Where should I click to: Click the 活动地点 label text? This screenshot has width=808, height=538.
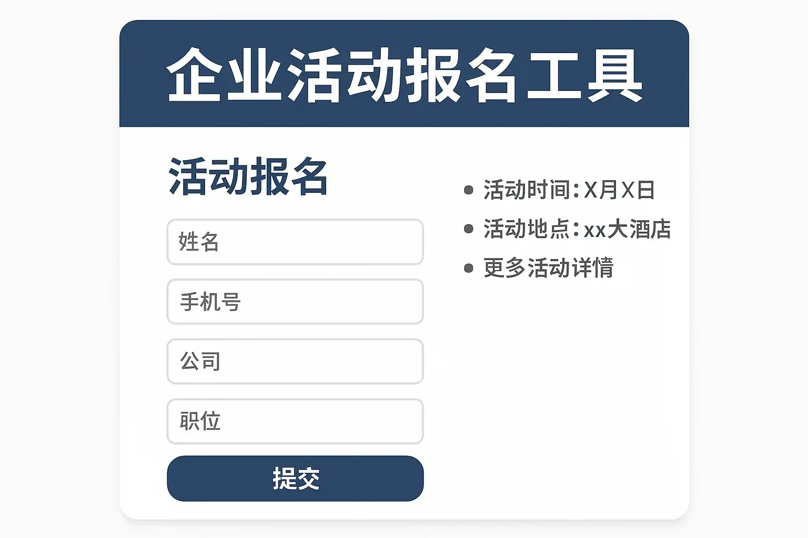(527, 229)
